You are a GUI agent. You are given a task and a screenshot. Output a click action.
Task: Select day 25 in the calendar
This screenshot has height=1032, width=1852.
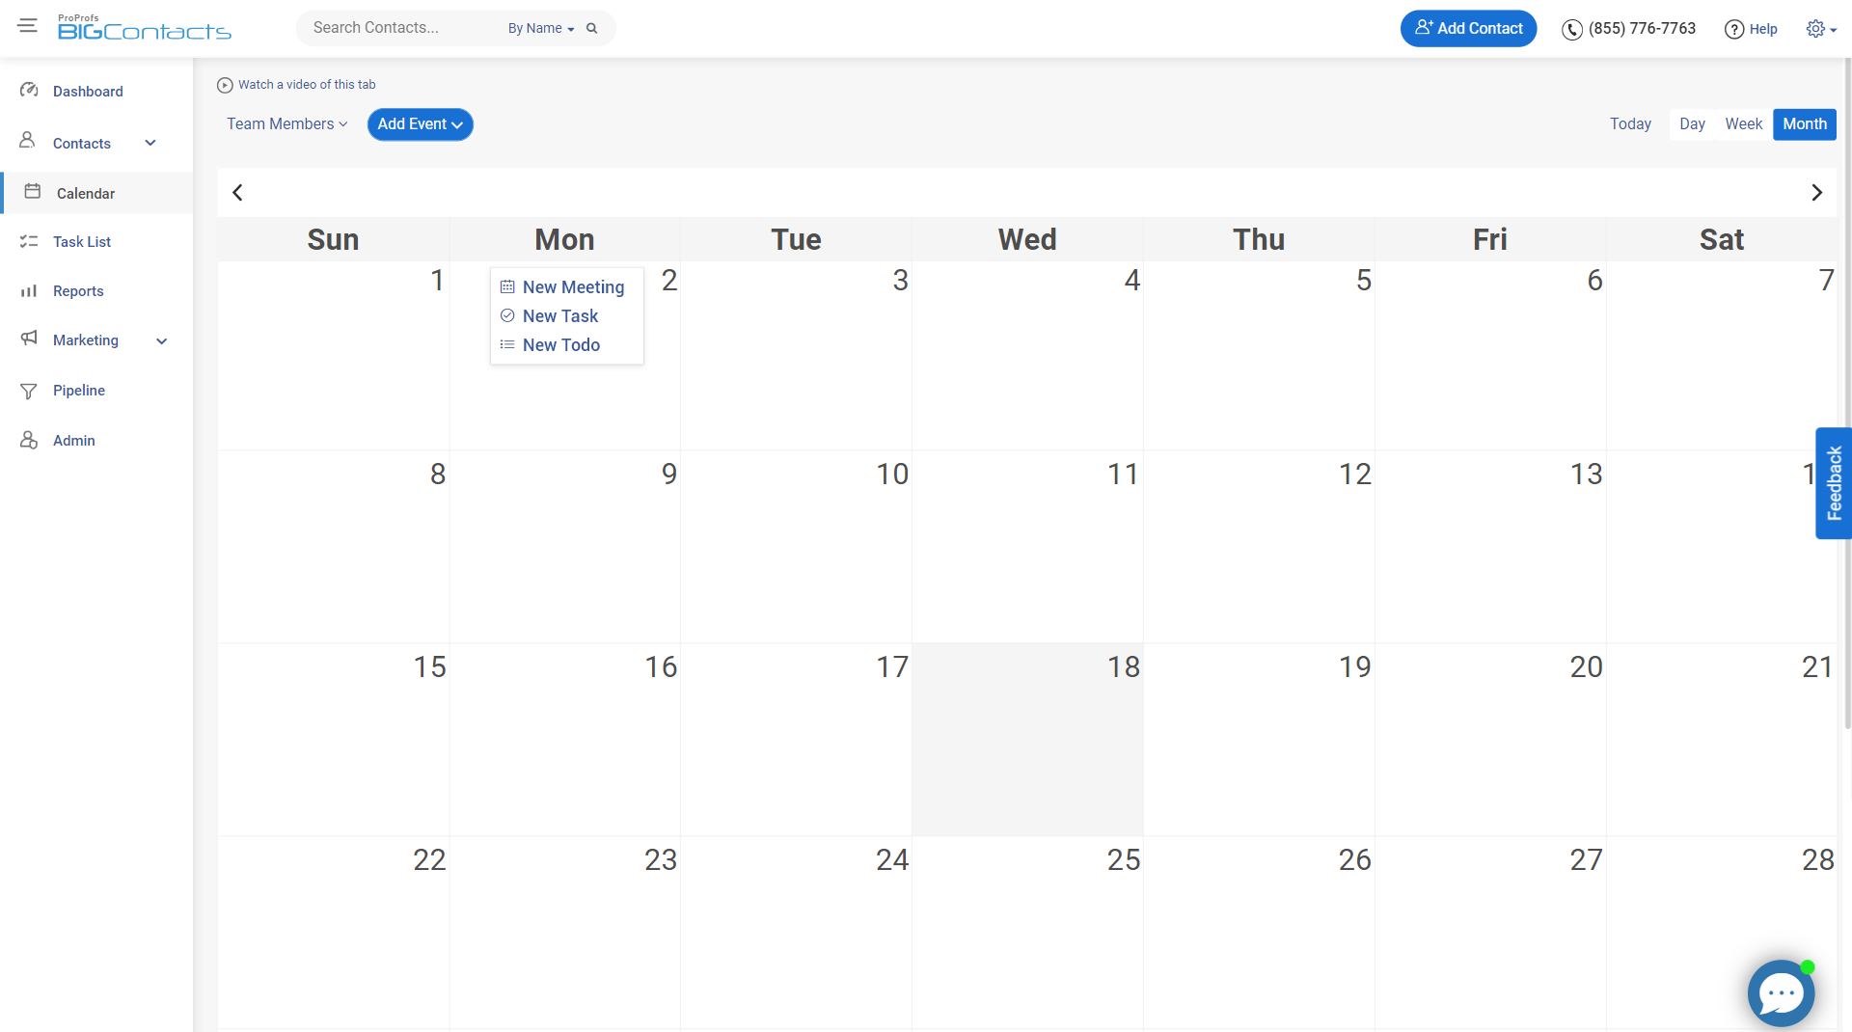coord(1027,933)
